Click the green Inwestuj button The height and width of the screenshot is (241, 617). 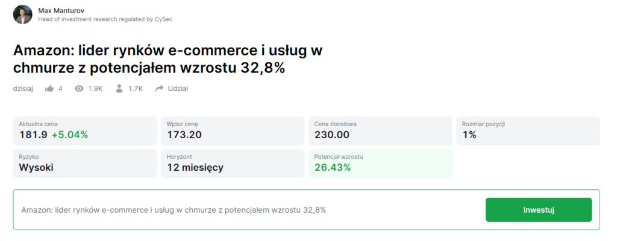(x=538, y=210)
